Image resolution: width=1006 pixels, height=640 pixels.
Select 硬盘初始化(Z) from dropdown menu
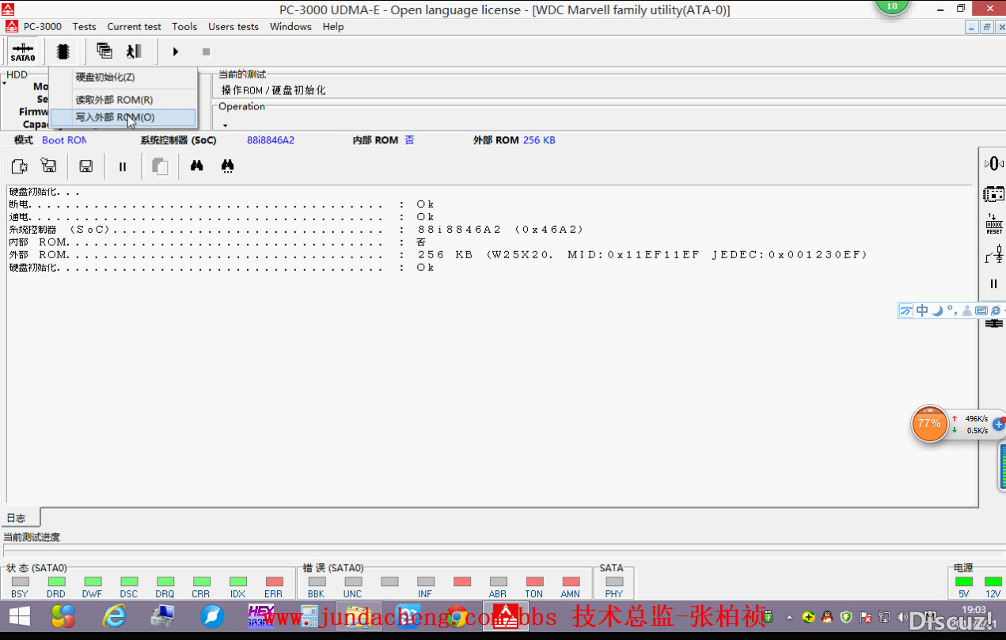[x=123, y=78]
